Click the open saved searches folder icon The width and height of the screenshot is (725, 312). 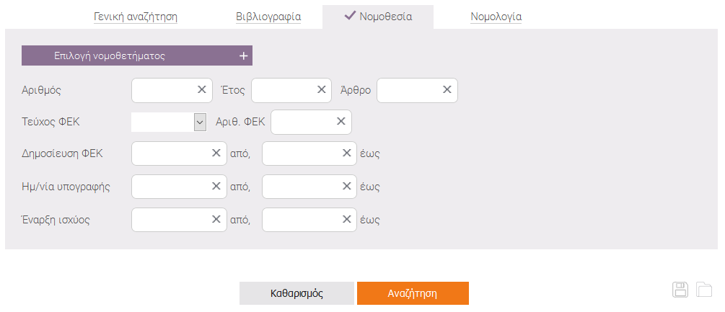tap(704, 290)
